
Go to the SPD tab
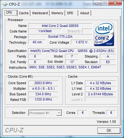71,13
